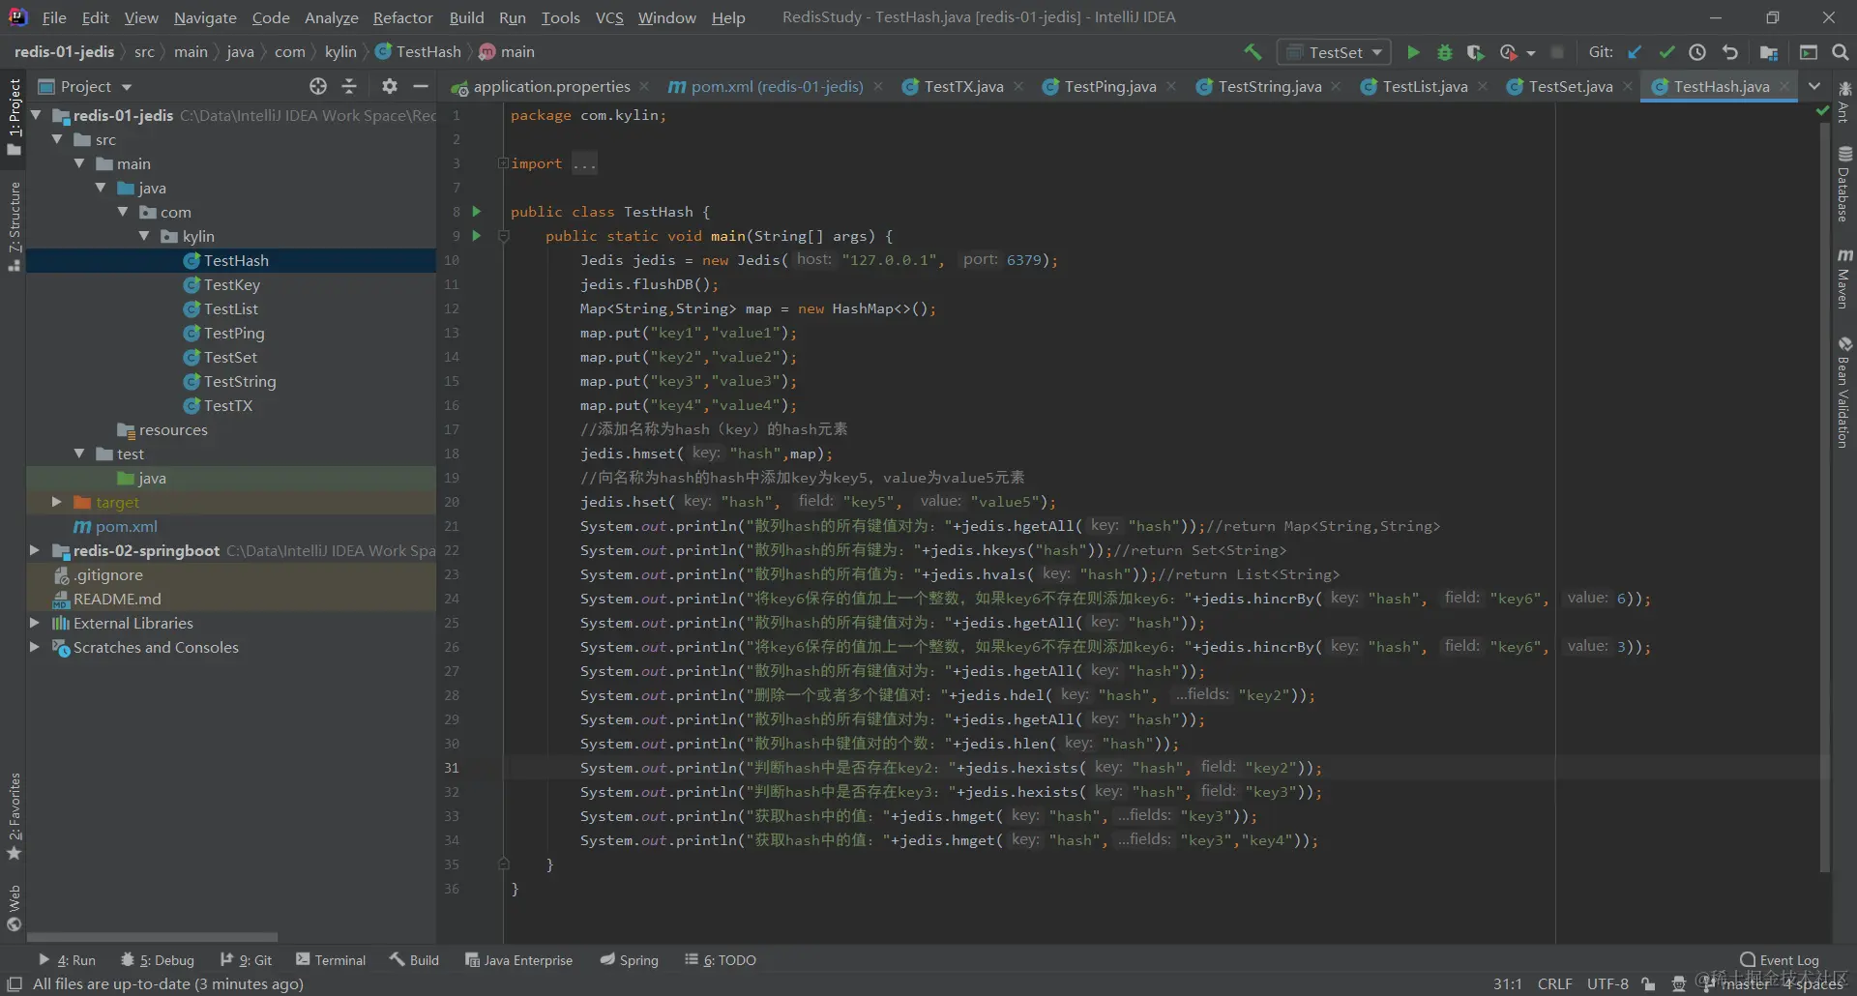
Task: Run the TestSet configuration with the green play icon
Action: (1413, 52)
